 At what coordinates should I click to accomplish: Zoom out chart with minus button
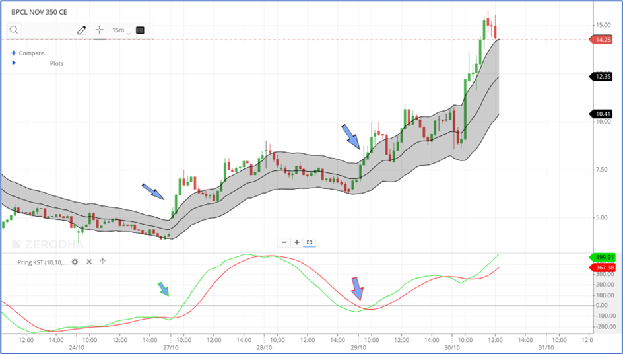coord(284,242)
